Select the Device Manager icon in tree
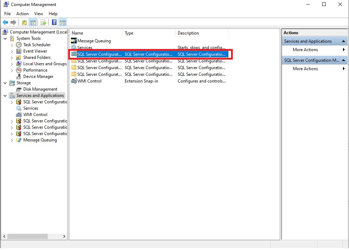 [x=19, y=77]
